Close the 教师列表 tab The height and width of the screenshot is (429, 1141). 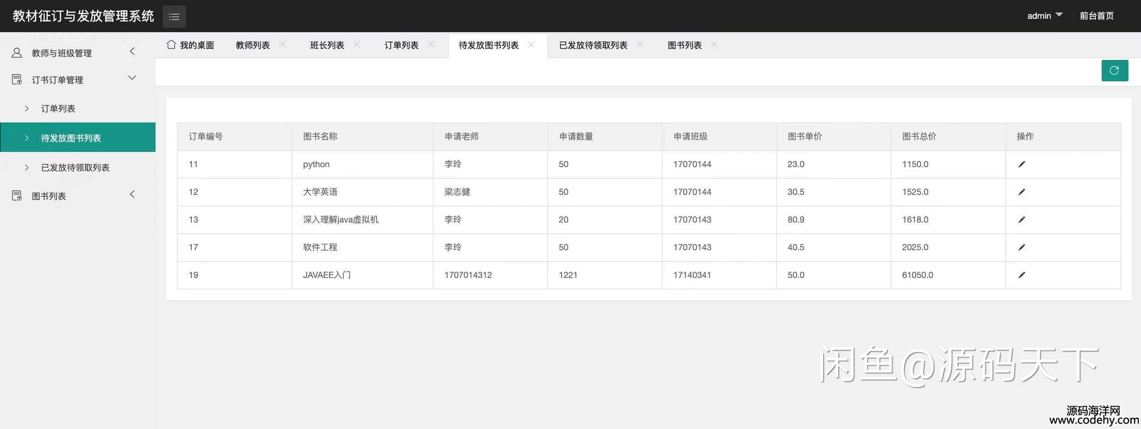pos(282,44)
